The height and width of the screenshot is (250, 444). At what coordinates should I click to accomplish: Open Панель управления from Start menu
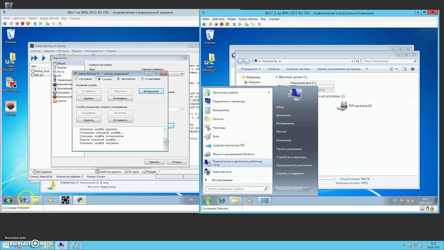click(289, 149)
